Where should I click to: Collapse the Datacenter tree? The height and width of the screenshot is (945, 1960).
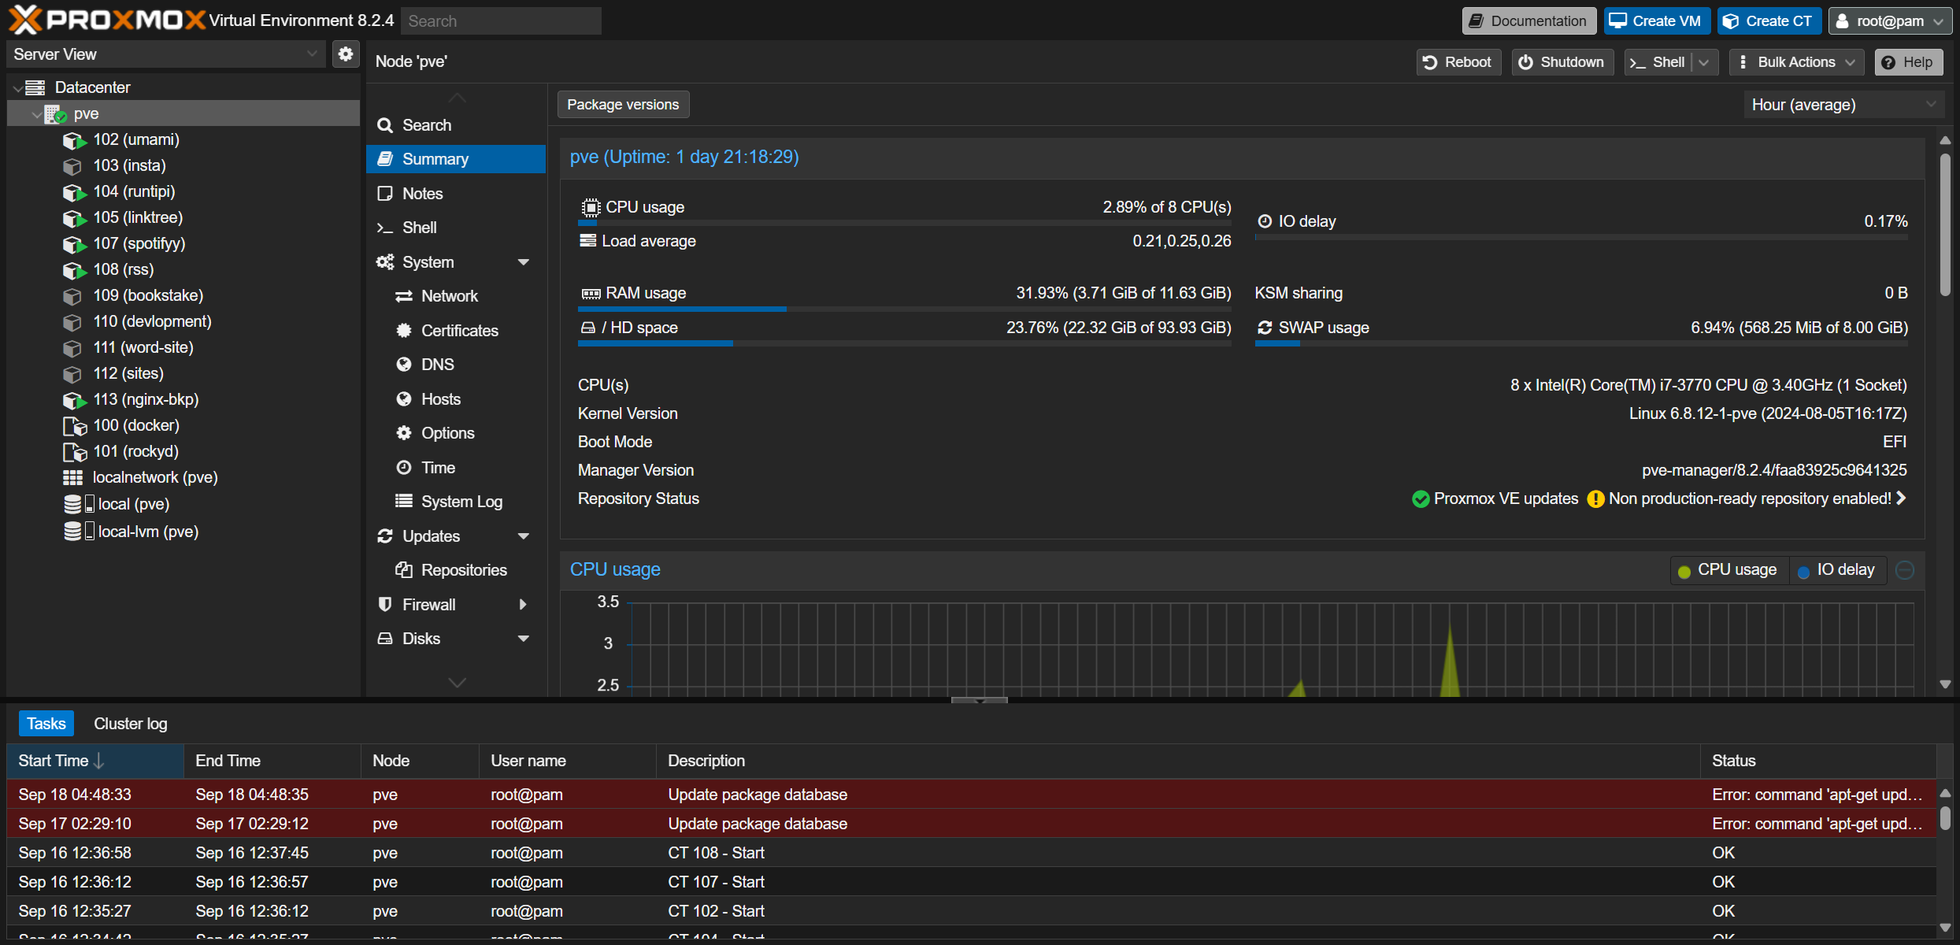[x=18, y=88]
